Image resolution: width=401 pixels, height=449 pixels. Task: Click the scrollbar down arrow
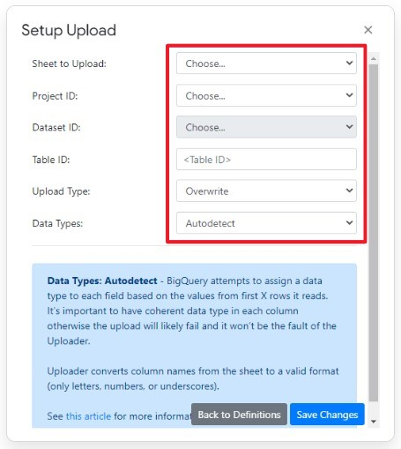374,422
